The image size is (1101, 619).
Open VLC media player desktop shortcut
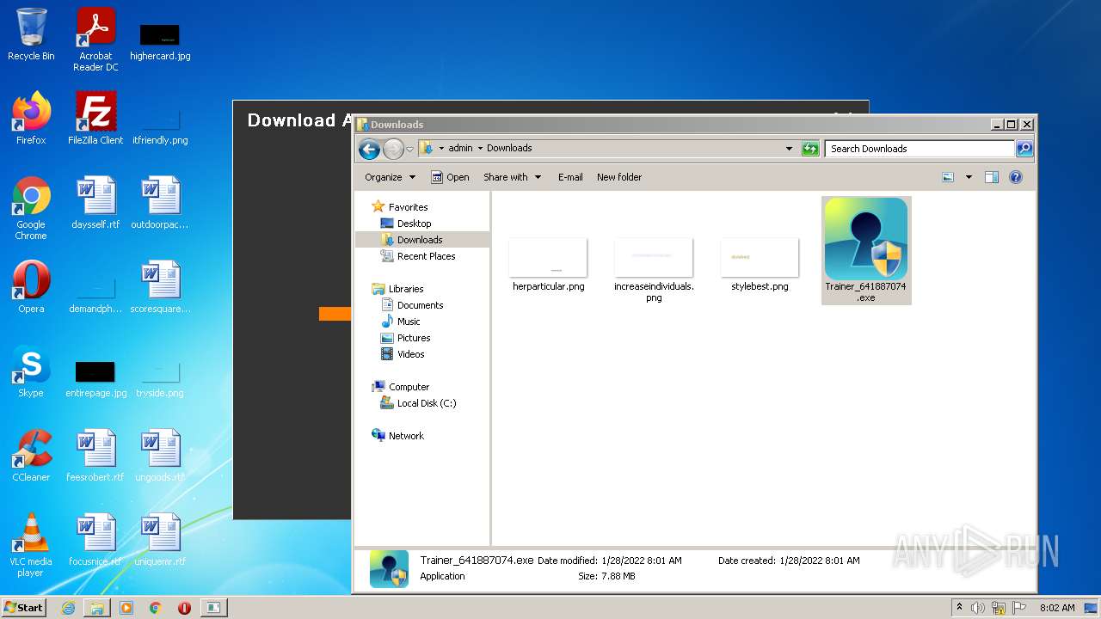point(31,545)
